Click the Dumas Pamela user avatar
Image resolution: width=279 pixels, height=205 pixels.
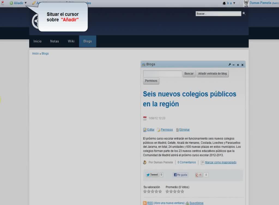click(246, 3)
